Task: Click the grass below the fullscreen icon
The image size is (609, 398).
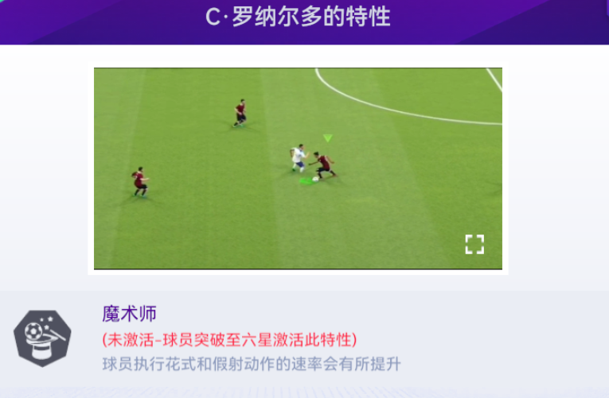Action: 474,262
